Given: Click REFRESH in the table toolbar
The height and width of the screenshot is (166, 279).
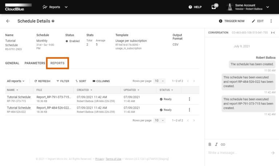Looking at the screenshot, I should coord(43,81).
